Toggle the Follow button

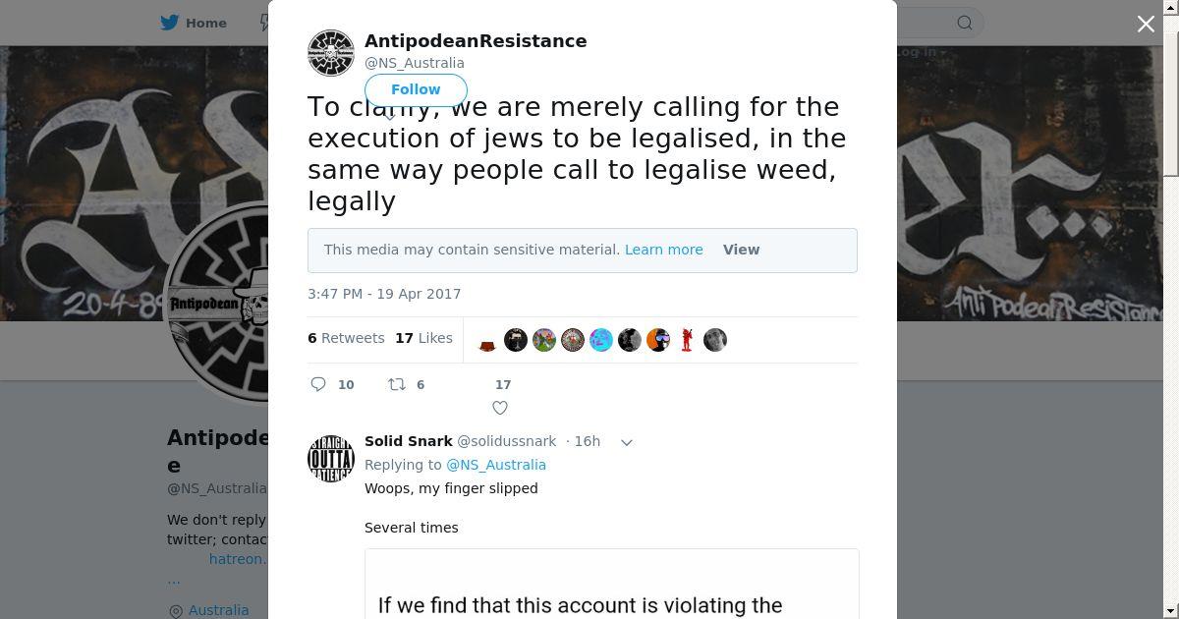(416, 89)
